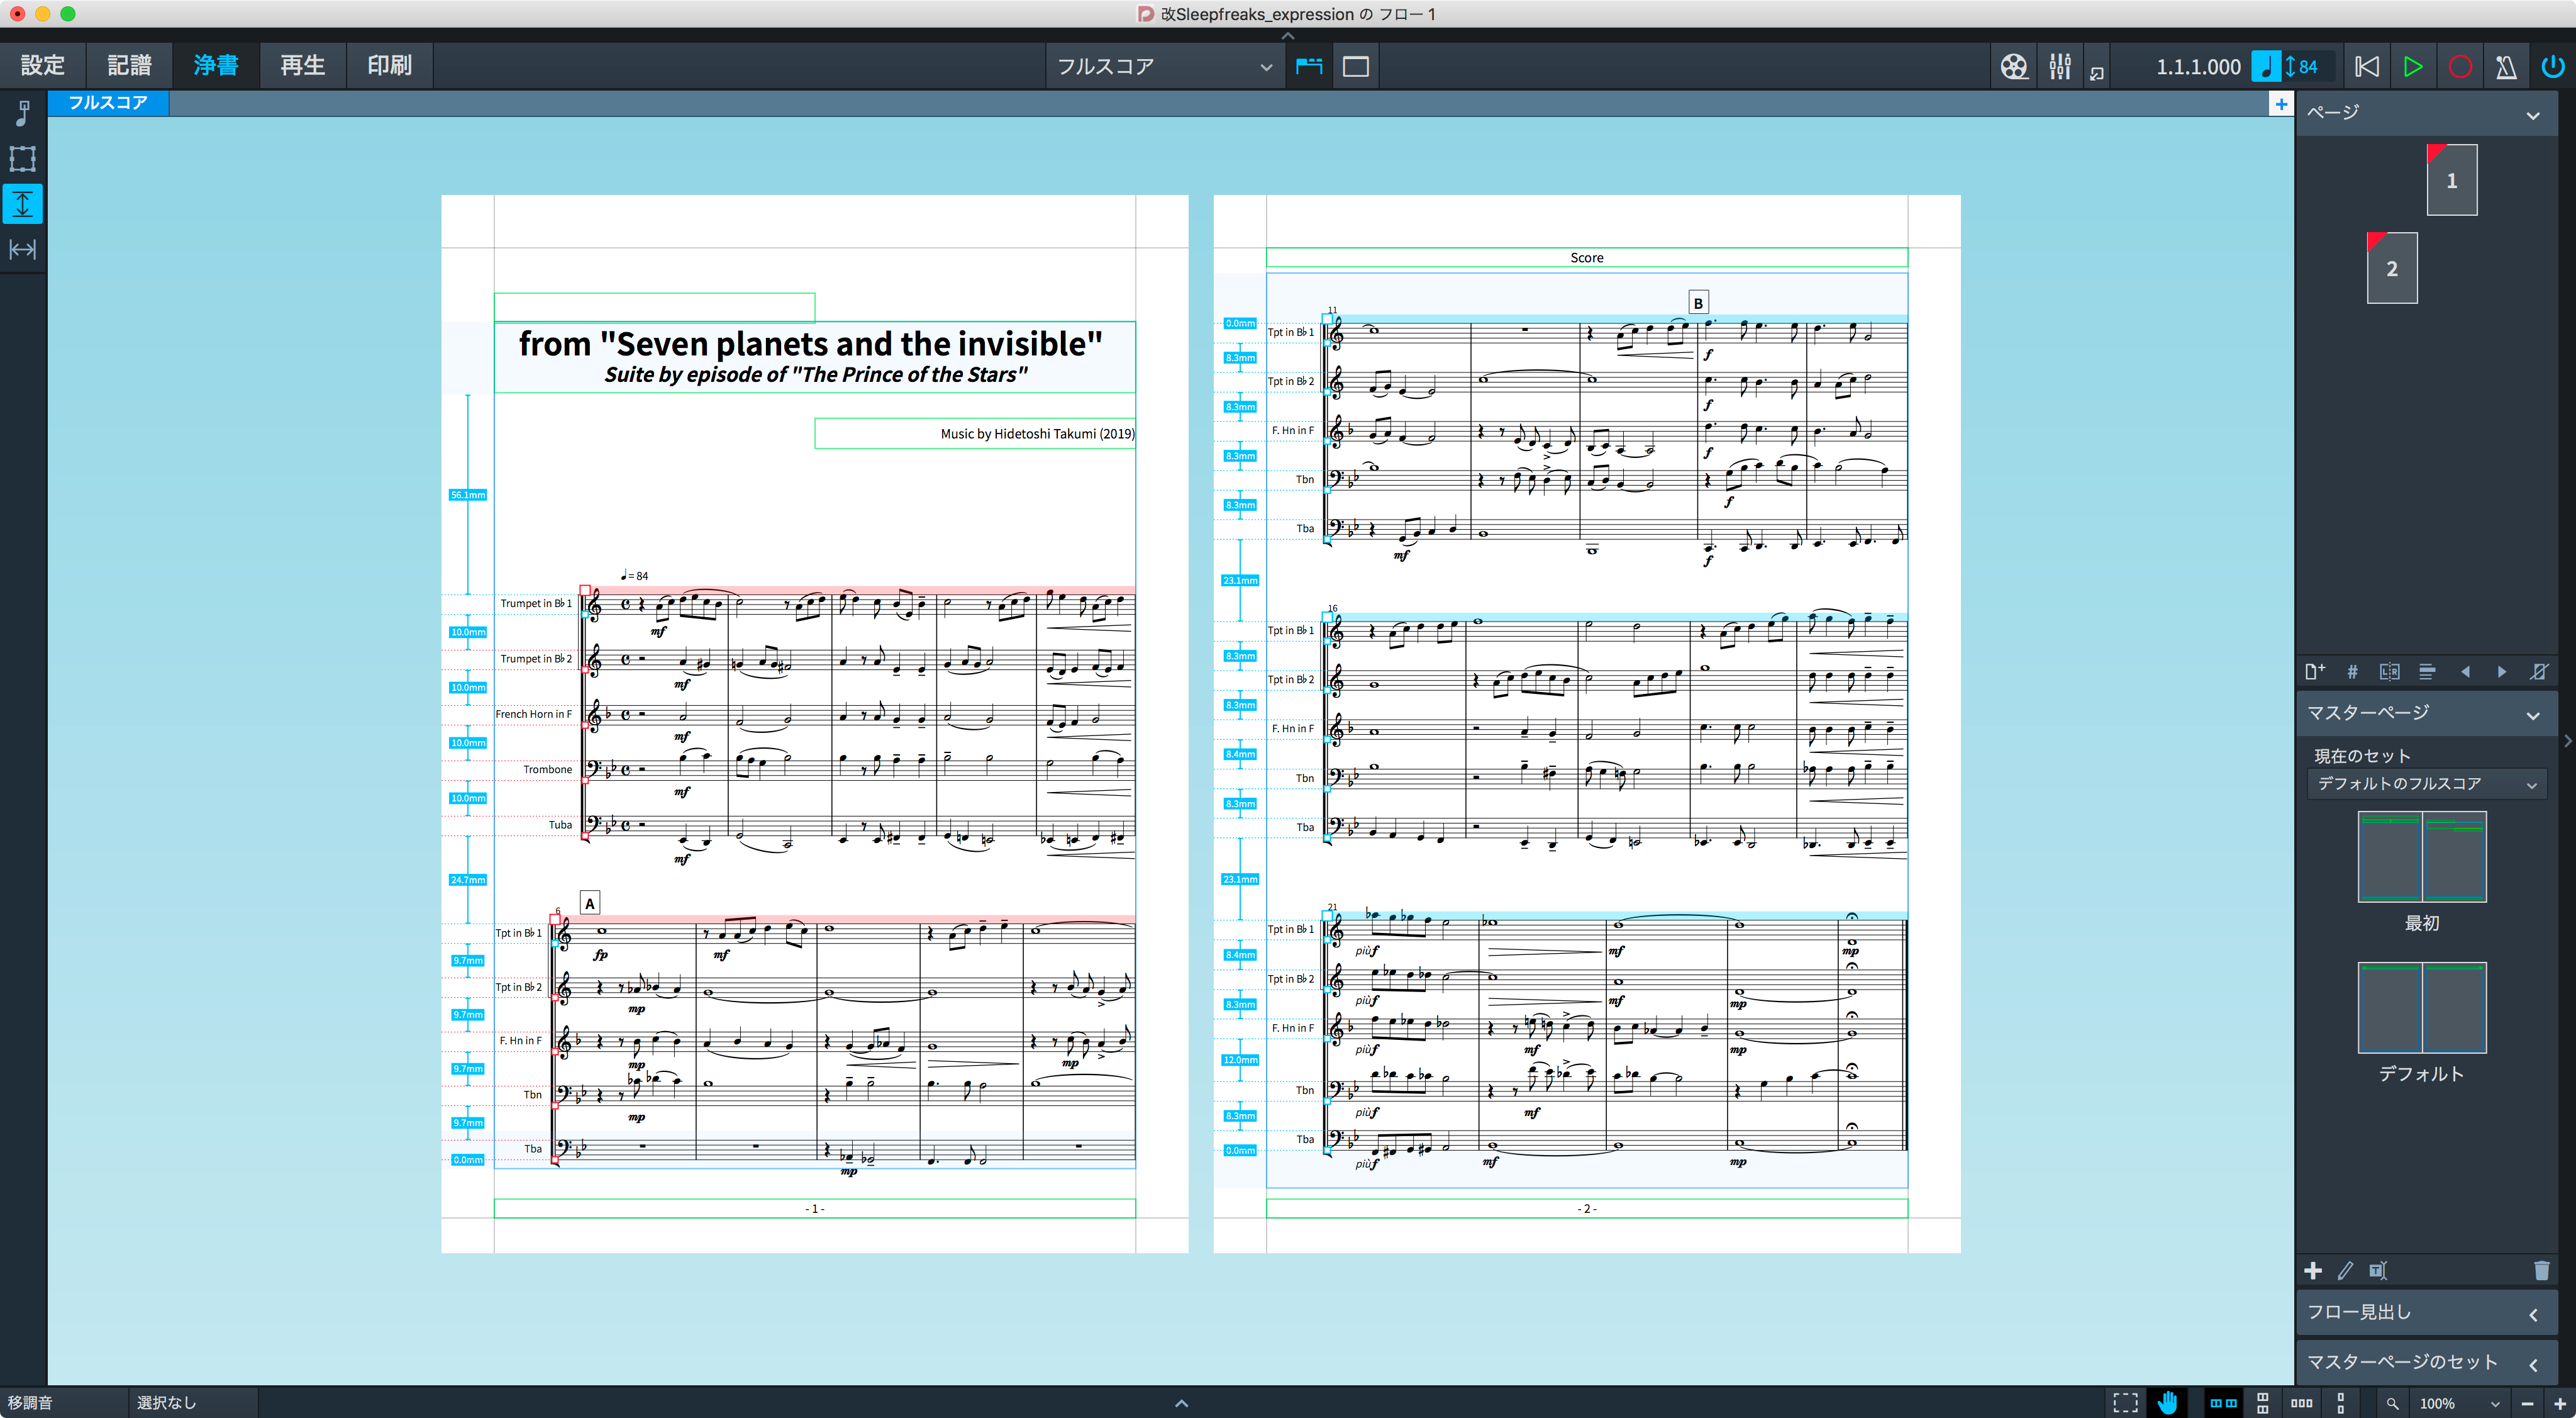Select the 最初 master page thumbnail
The image size is (2576, 1418).
(2422, 857)
